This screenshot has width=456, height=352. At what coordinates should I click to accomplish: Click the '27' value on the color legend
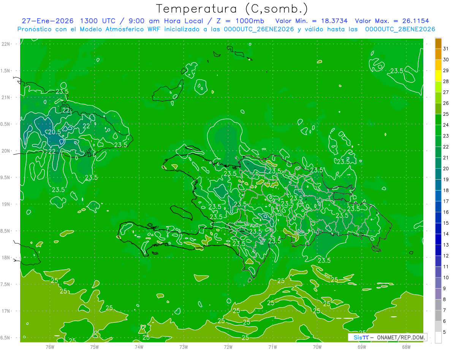pyautogui.click(x=446, y=92)
